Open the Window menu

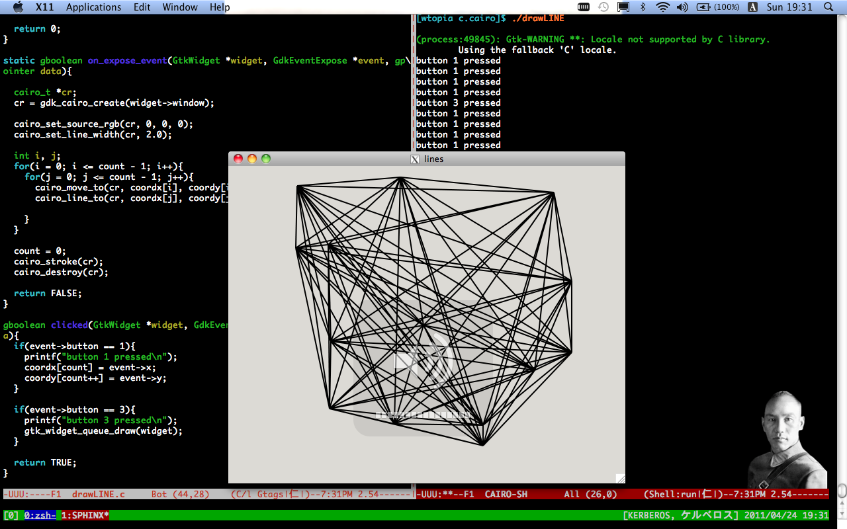(x=180, y=7)
